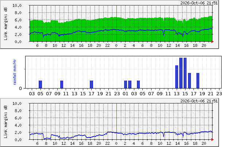The width and height of the screenshot is (230, 147).
Task: Click the tall rainfall bar at hour 15
Action: 185,73
